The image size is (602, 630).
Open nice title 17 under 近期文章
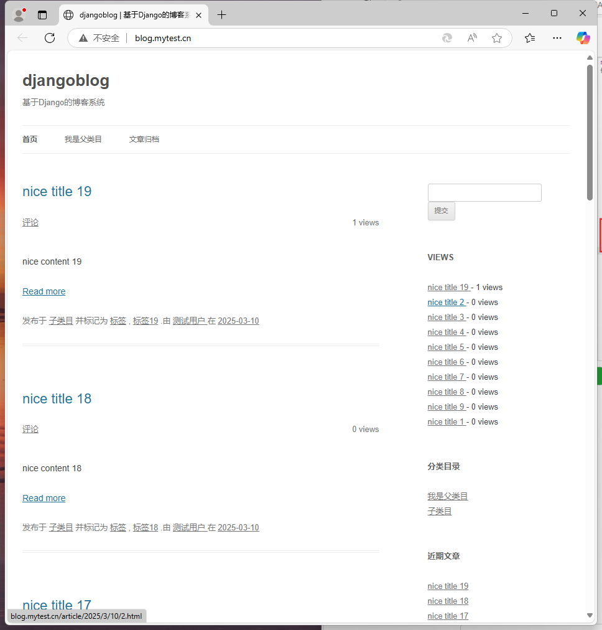(448, 616)
